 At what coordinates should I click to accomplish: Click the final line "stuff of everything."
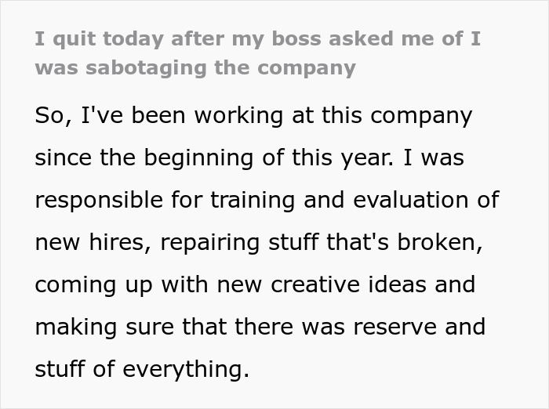[x=142, y=368]
